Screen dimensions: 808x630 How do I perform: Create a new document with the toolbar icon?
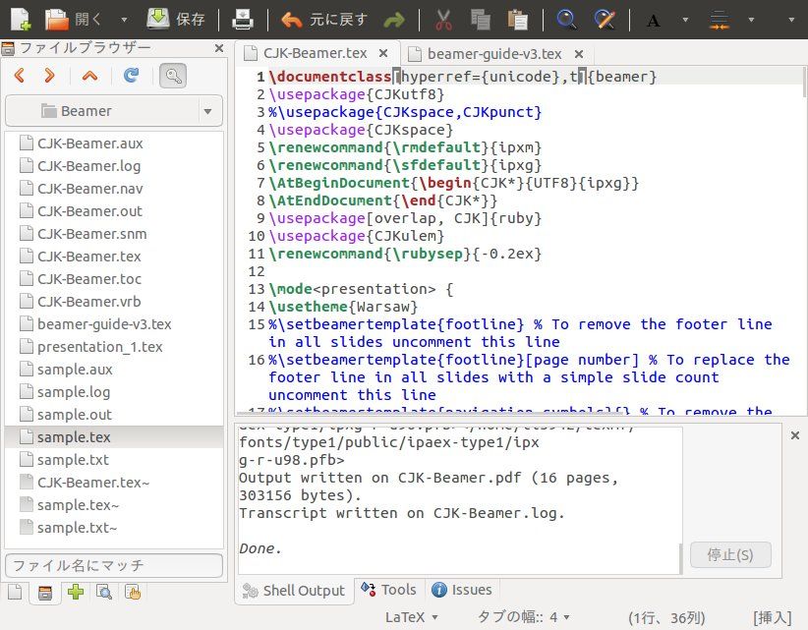(x=20, y=19)
